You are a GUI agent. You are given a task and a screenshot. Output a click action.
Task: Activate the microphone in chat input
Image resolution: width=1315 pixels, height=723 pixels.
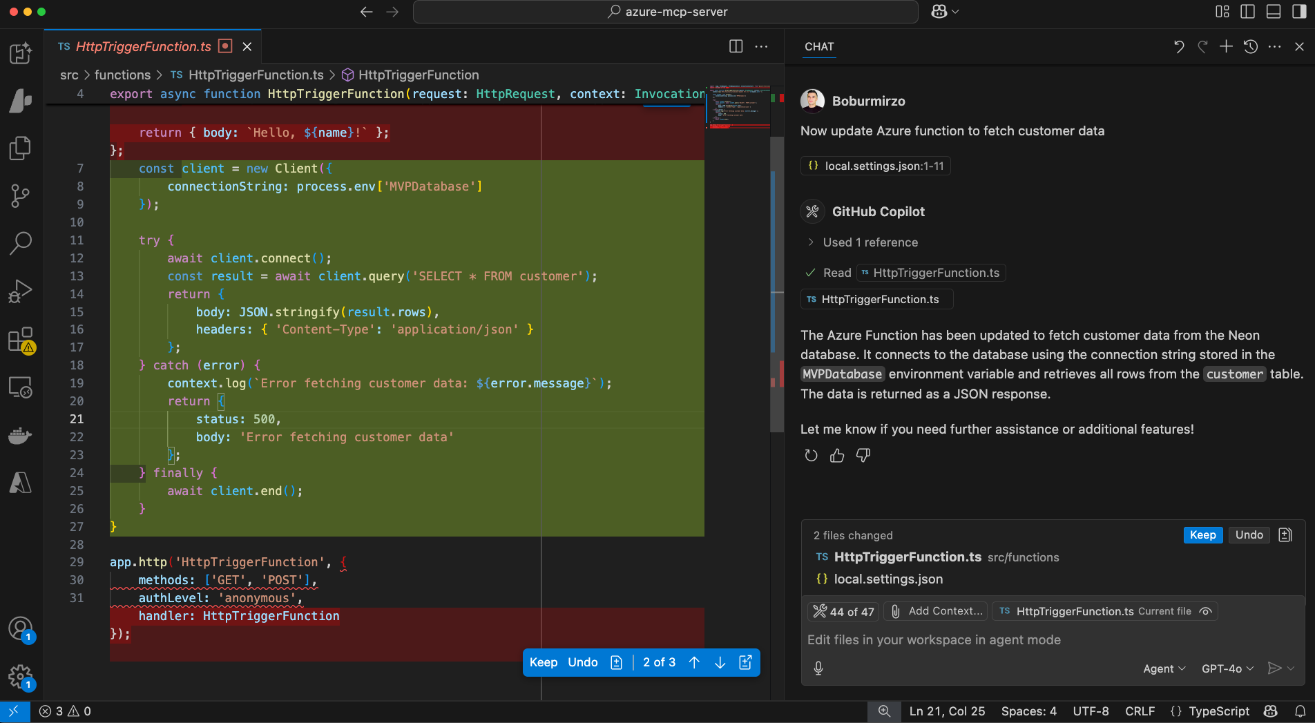[x=818, y=668]
